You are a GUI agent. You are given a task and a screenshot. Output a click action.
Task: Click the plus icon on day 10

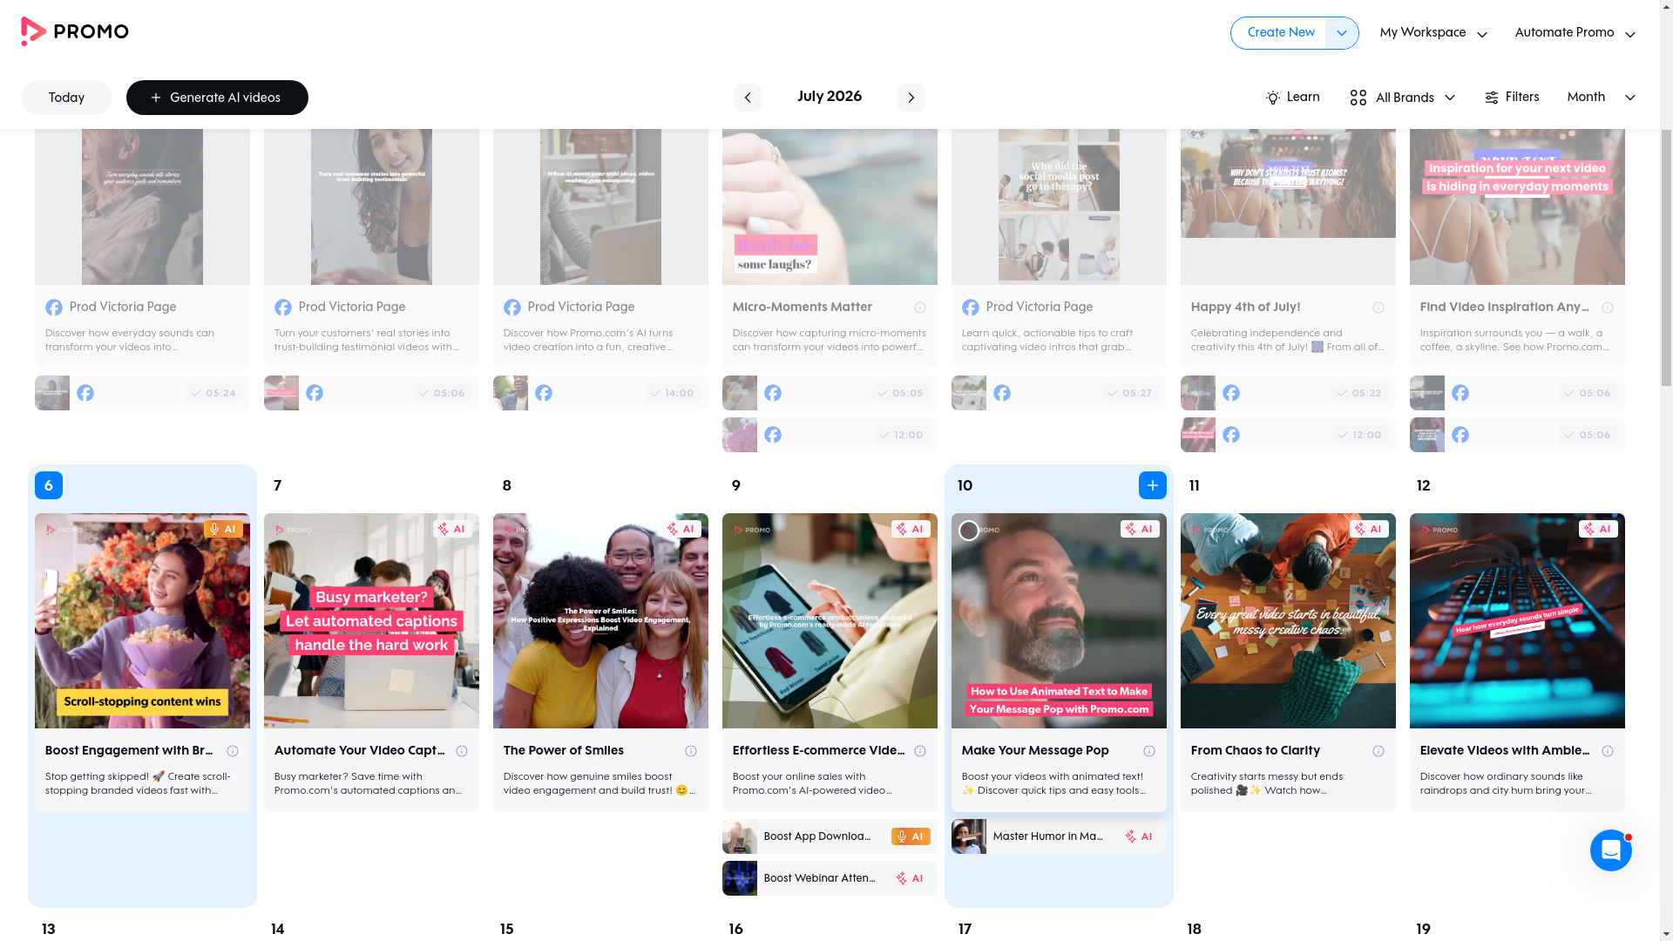pos(1152,485)
